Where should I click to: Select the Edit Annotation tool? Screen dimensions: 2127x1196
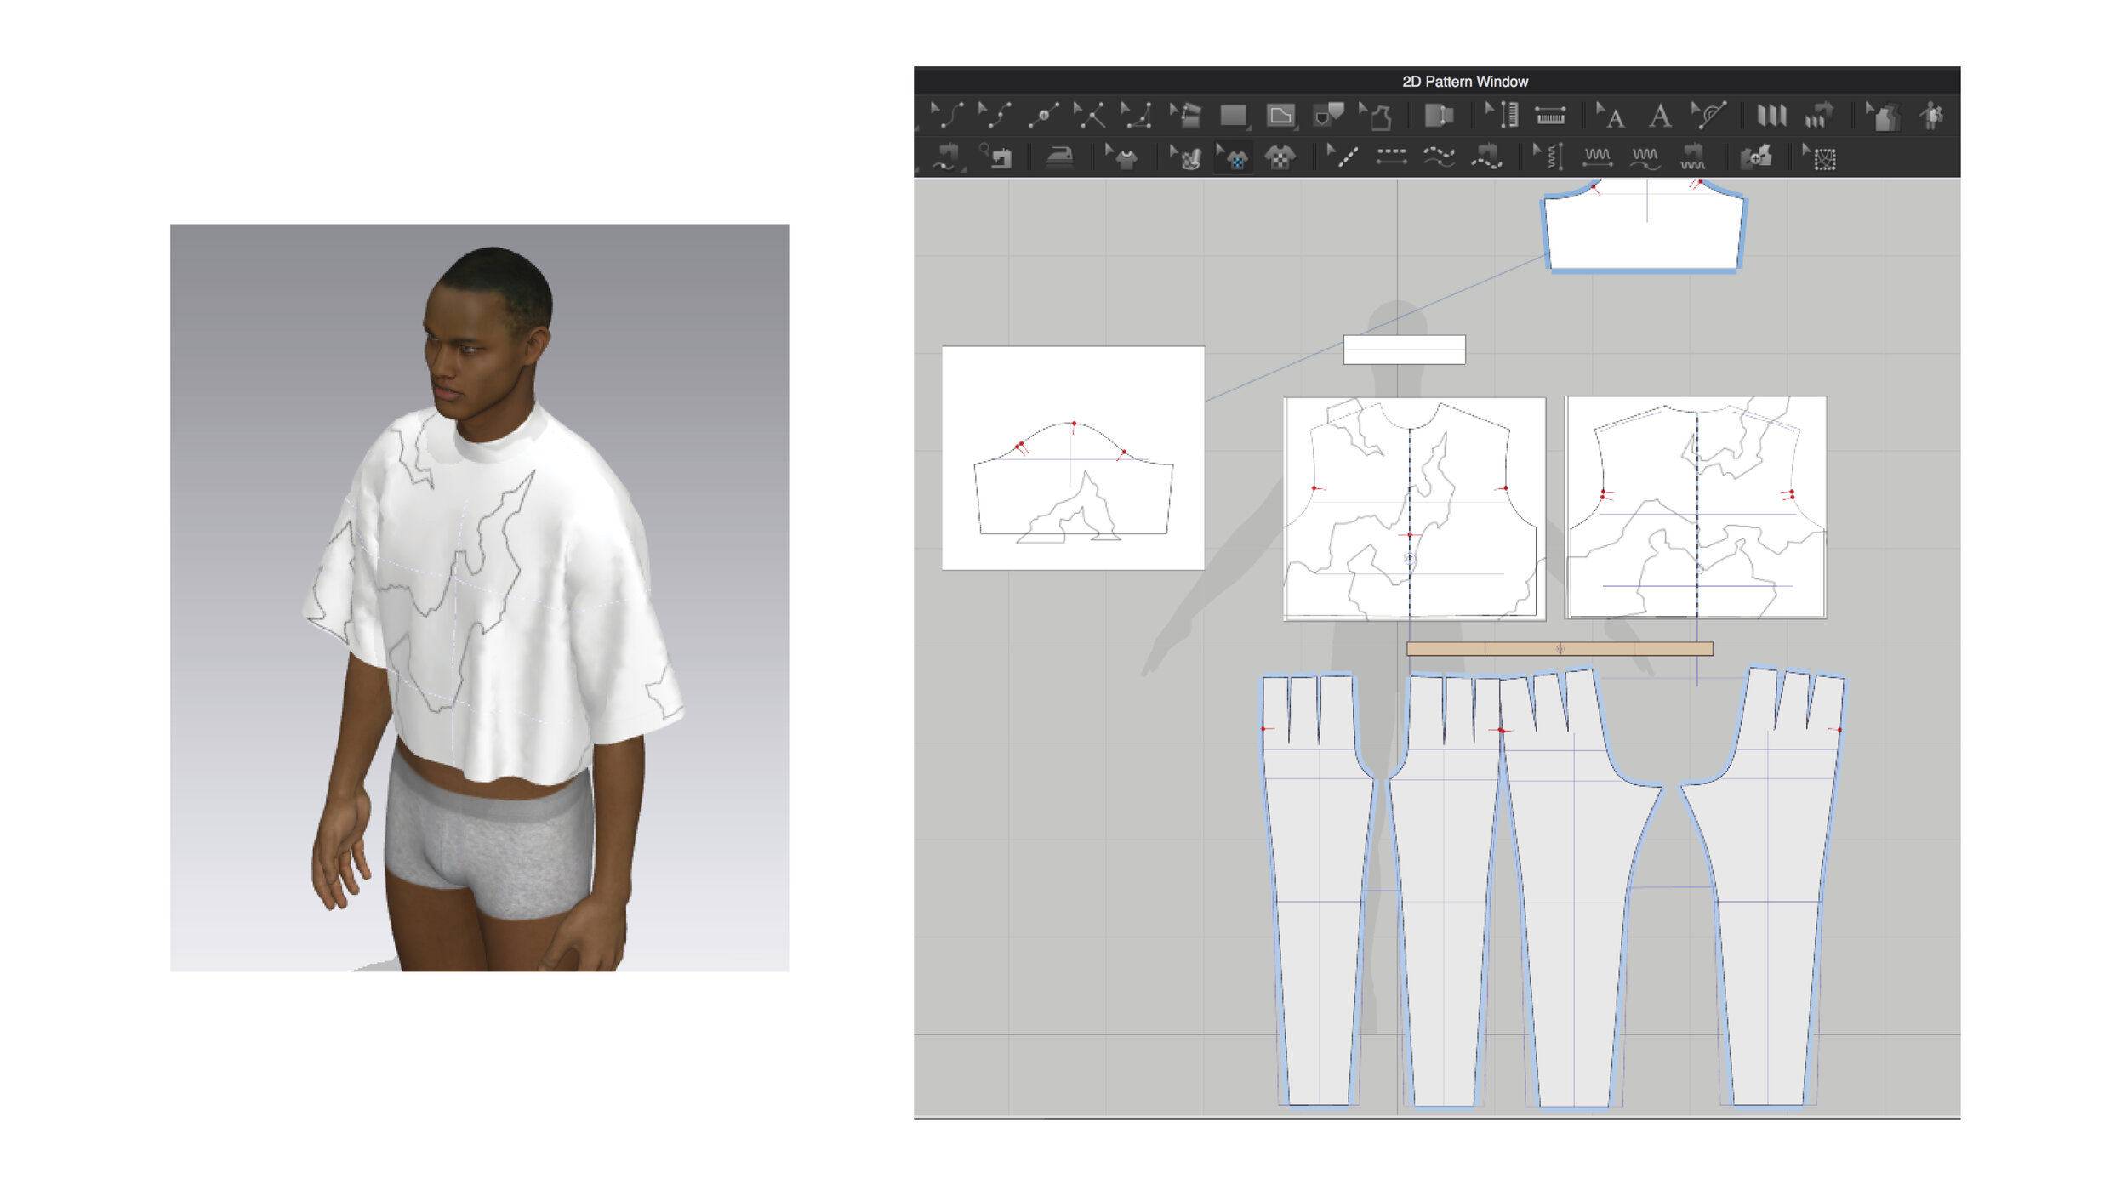coord(1611,115)
